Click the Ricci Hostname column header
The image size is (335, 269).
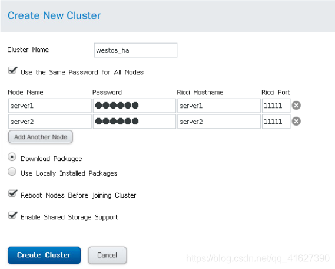point(200,92)
